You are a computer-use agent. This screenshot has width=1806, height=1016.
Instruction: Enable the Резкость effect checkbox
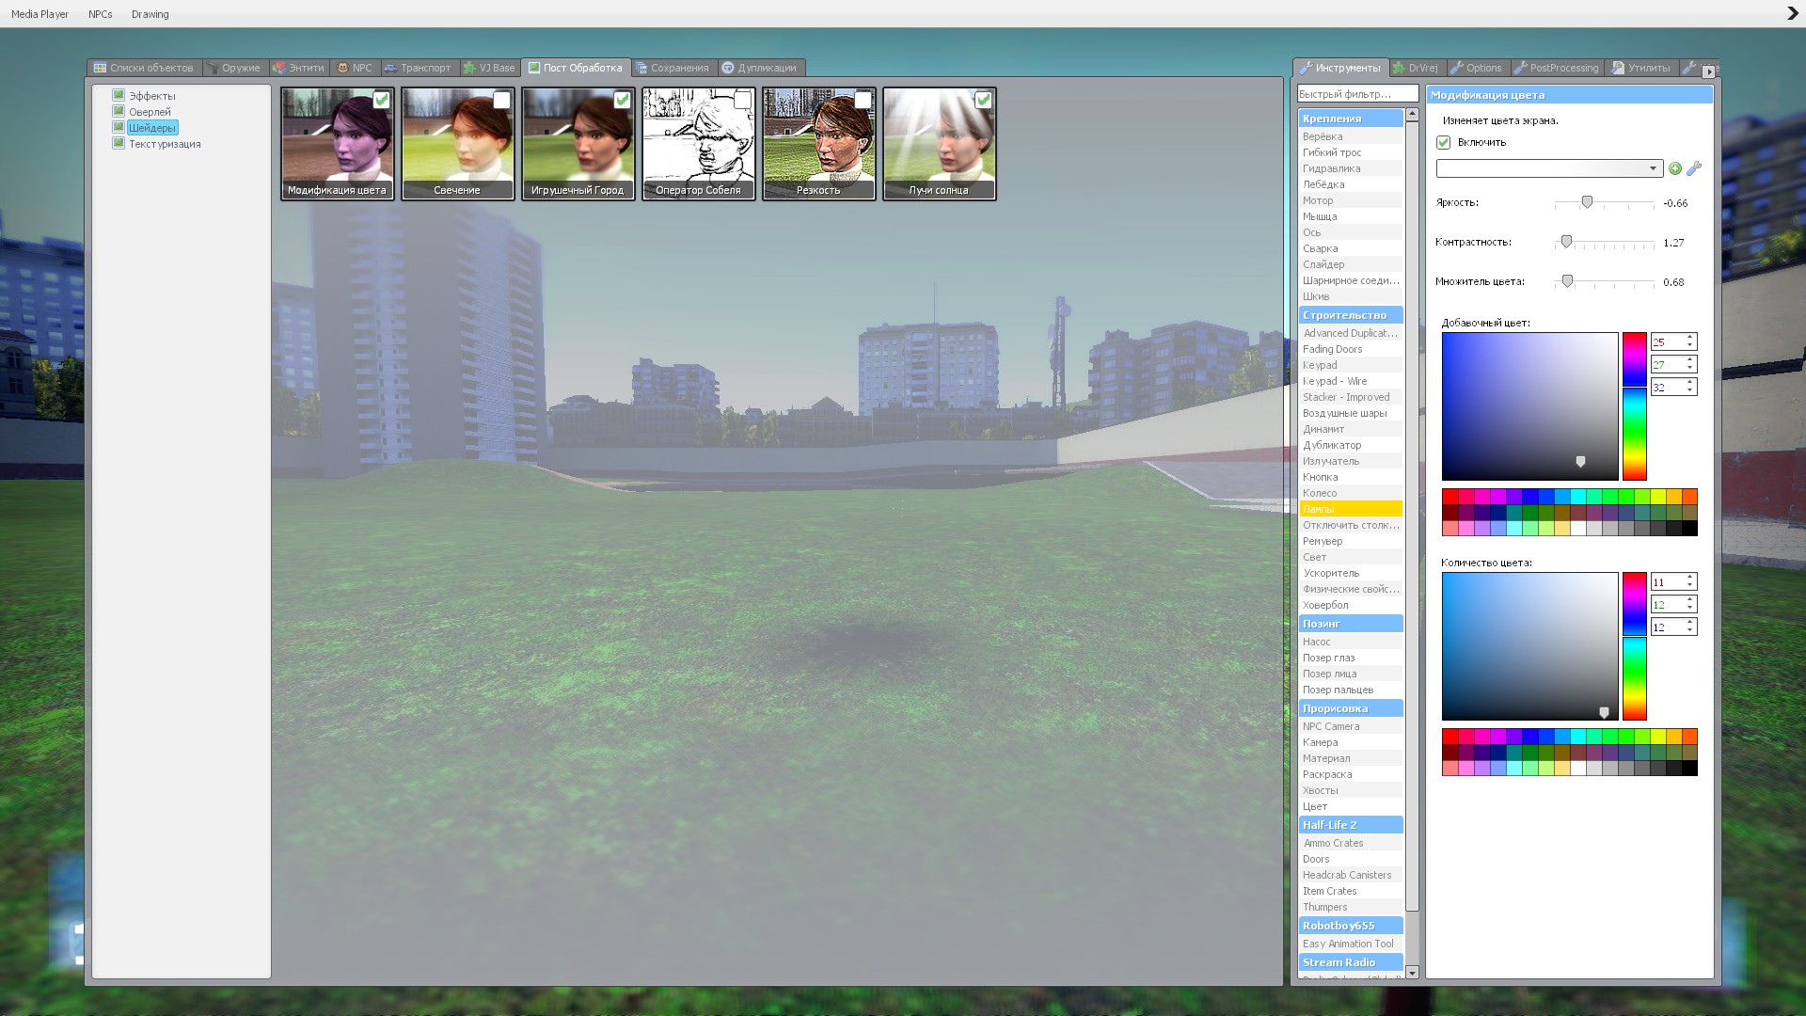[x=863, y=100]
